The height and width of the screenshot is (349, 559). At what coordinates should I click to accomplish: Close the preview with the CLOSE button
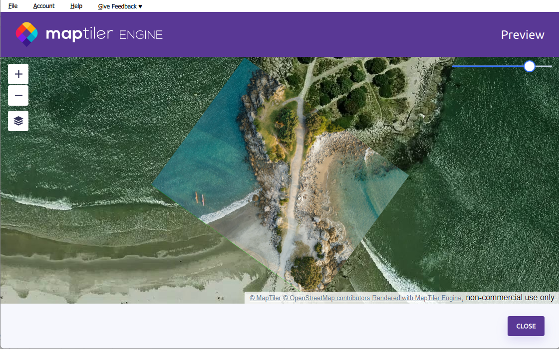click(x=526, y=326)
